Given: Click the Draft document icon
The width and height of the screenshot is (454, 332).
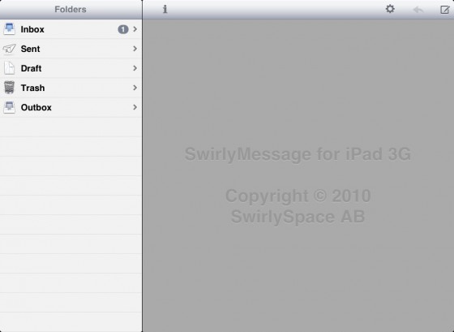Looking at the screenshot, I should [x=9, y=68].
